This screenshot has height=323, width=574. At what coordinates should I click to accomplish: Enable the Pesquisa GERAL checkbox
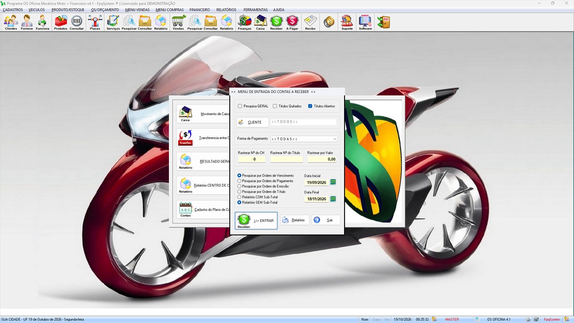[240, 106]
